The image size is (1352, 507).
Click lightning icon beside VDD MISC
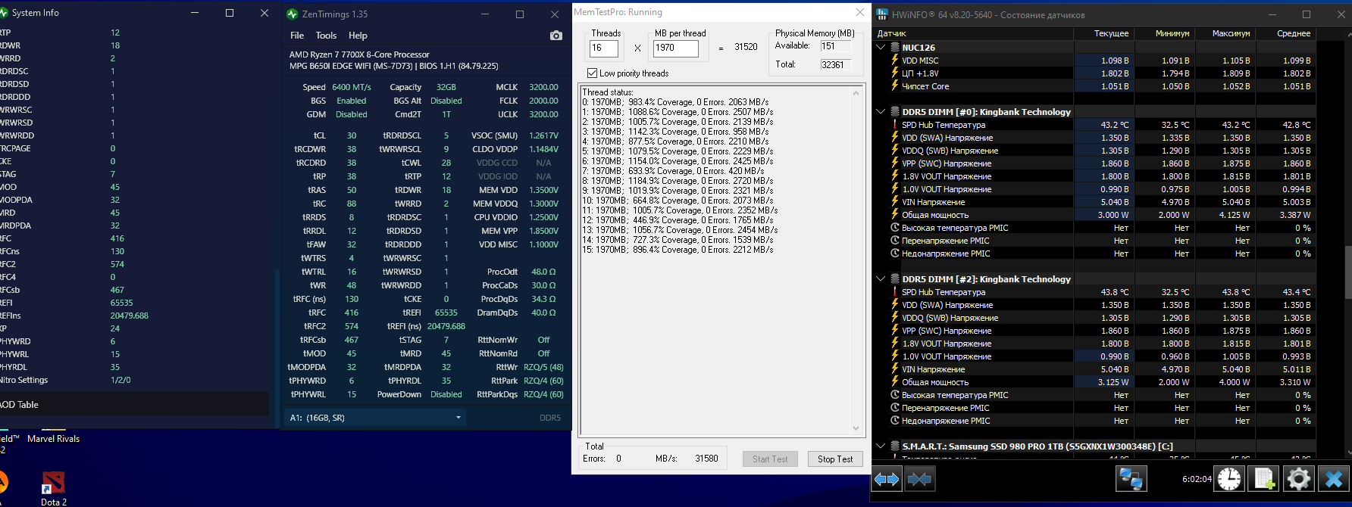(x=895, y=60)
